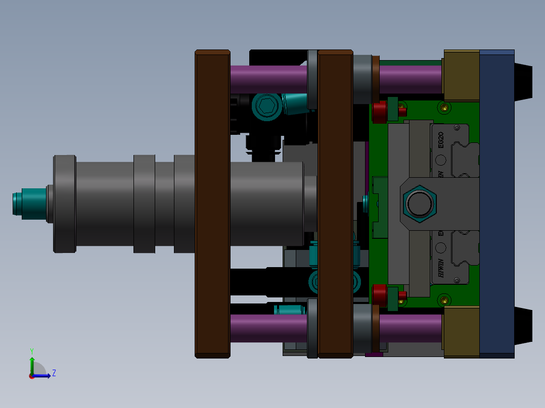The width and height of the screenshot is (545, 408).
Task: Pick the upper black foot on right side
Action: pos(524,81)
